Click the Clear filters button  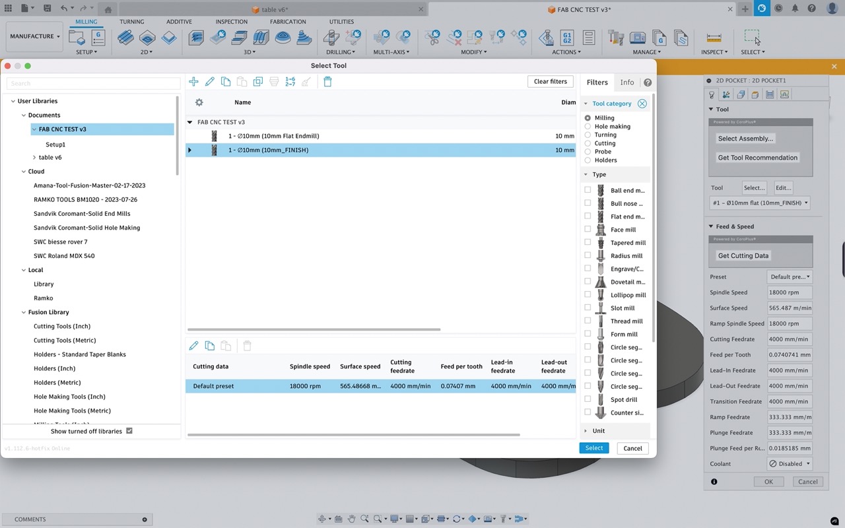551,82
